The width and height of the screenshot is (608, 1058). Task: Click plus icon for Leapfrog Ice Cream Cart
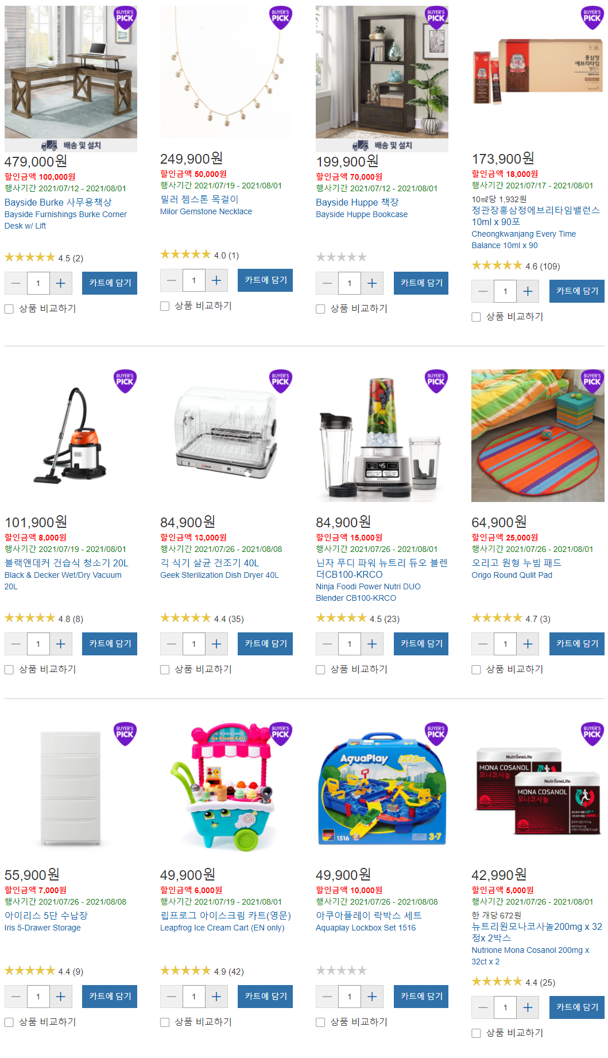point(216,997)
